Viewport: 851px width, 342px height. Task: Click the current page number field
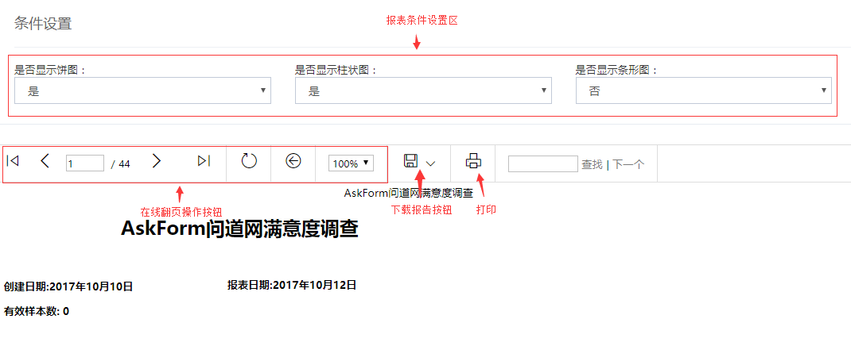tap(84, 163)
